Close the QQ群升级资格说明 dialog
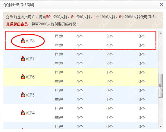Screen dimensions: 166x132 coord(161,5)
